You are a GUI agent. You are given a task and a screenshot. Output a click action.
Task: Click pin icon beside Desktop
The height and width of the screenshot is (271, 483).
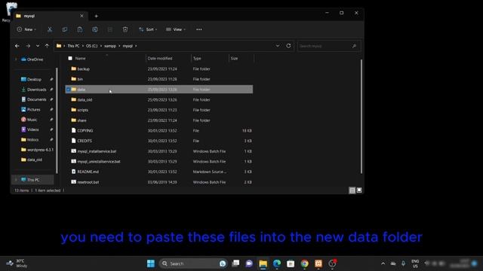51,79
